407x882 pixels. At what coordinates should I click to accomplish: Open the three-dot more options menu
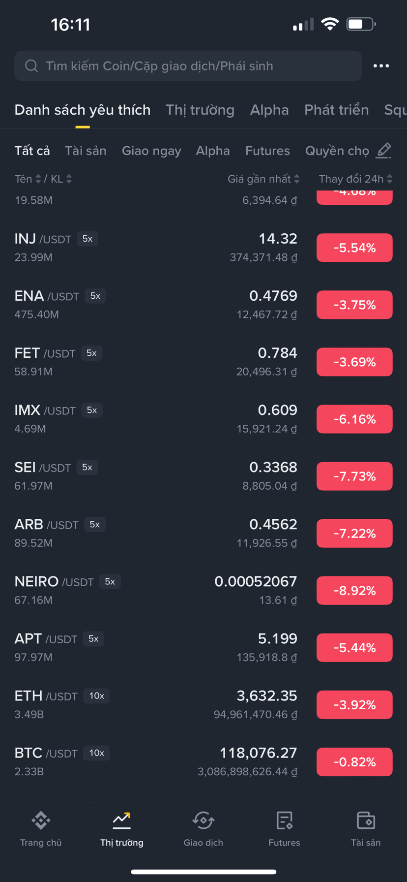pos(381,66)
